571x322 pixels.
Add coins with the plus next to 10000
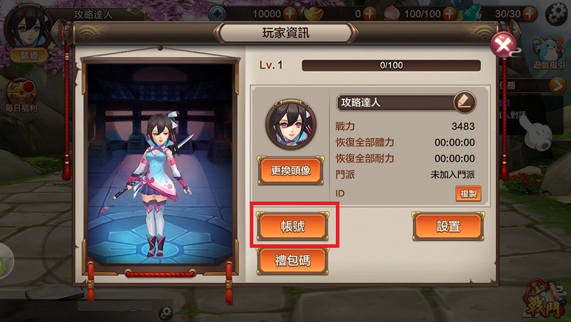(290, 14)
